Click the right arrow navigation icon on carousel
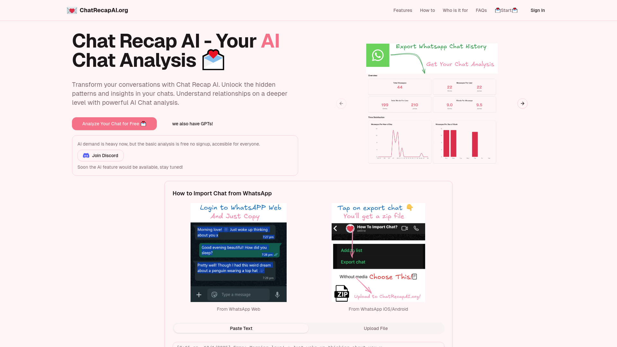The width and height of the screenshot is (617, 347). (523, 103)
